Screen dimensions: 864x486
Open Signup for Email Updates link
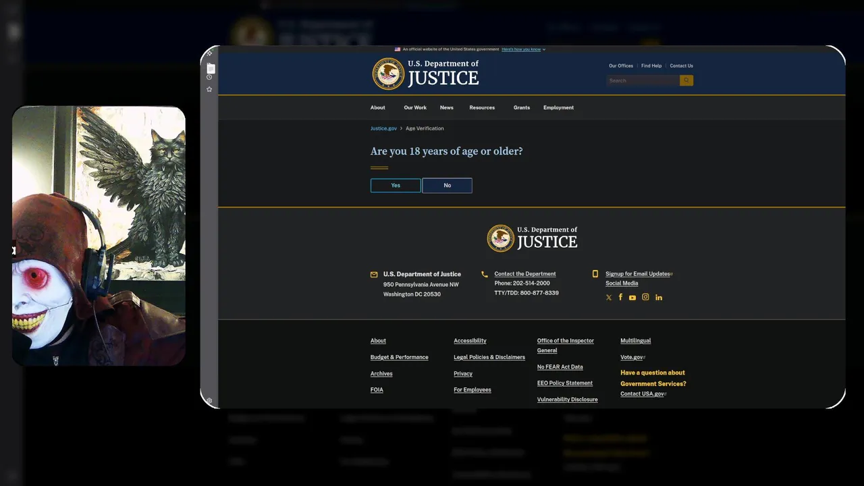pos(638,274)
